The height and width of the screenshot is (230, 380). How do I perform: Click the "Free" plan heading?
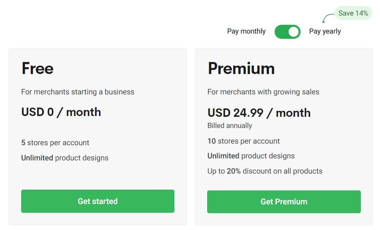pos(38,68)
